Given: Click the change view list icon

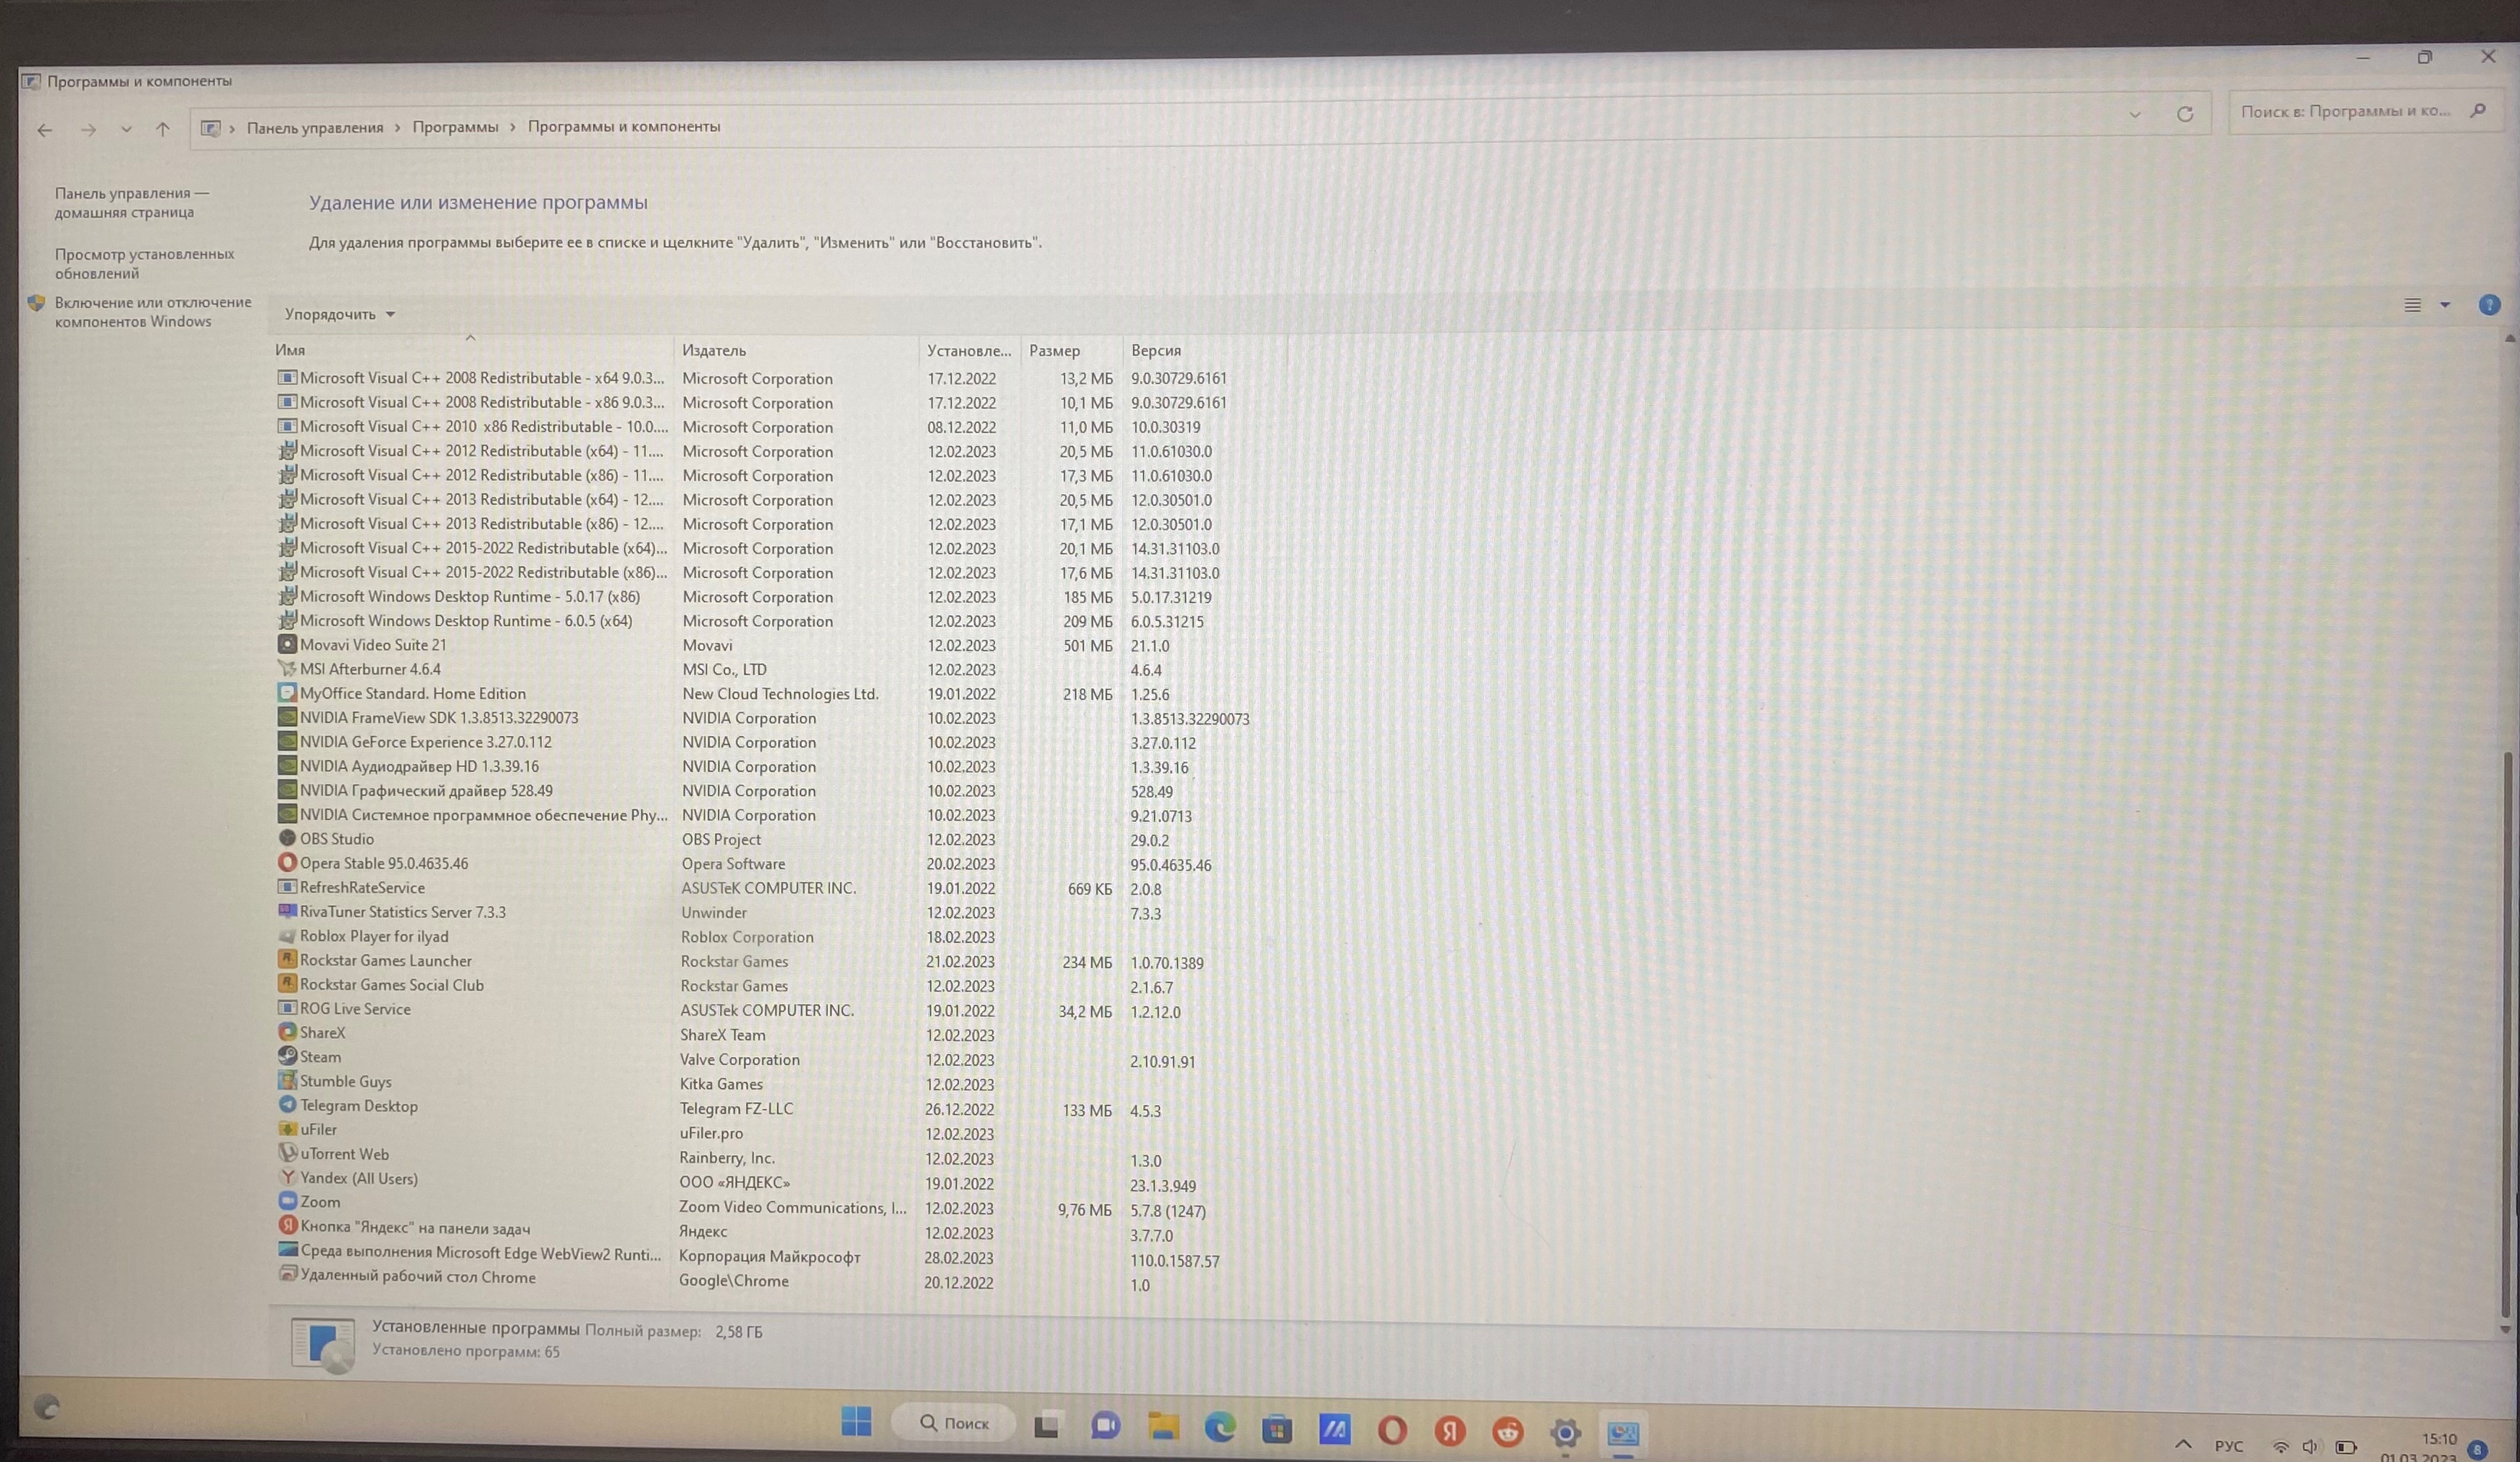Looking at the screenshot, I should click(x=2412, y=305).
